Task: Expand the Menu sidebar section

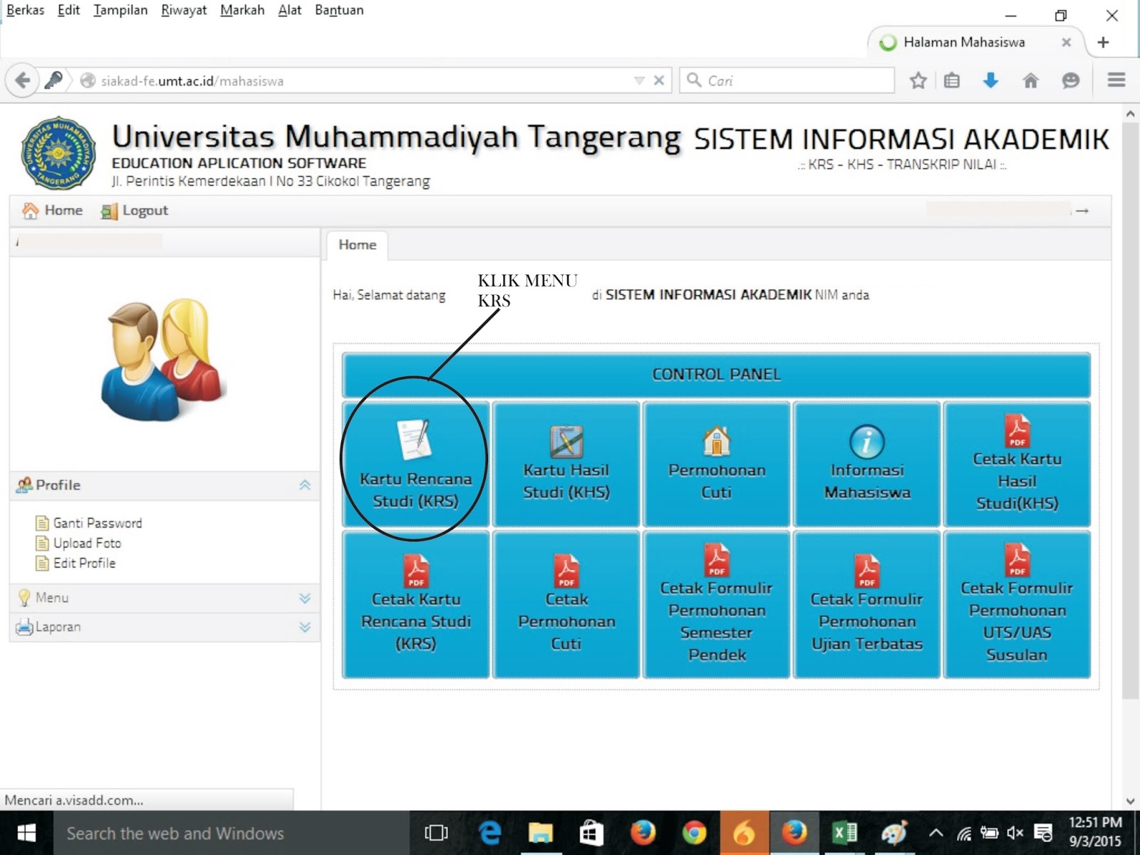Action: tap(305, 598)
